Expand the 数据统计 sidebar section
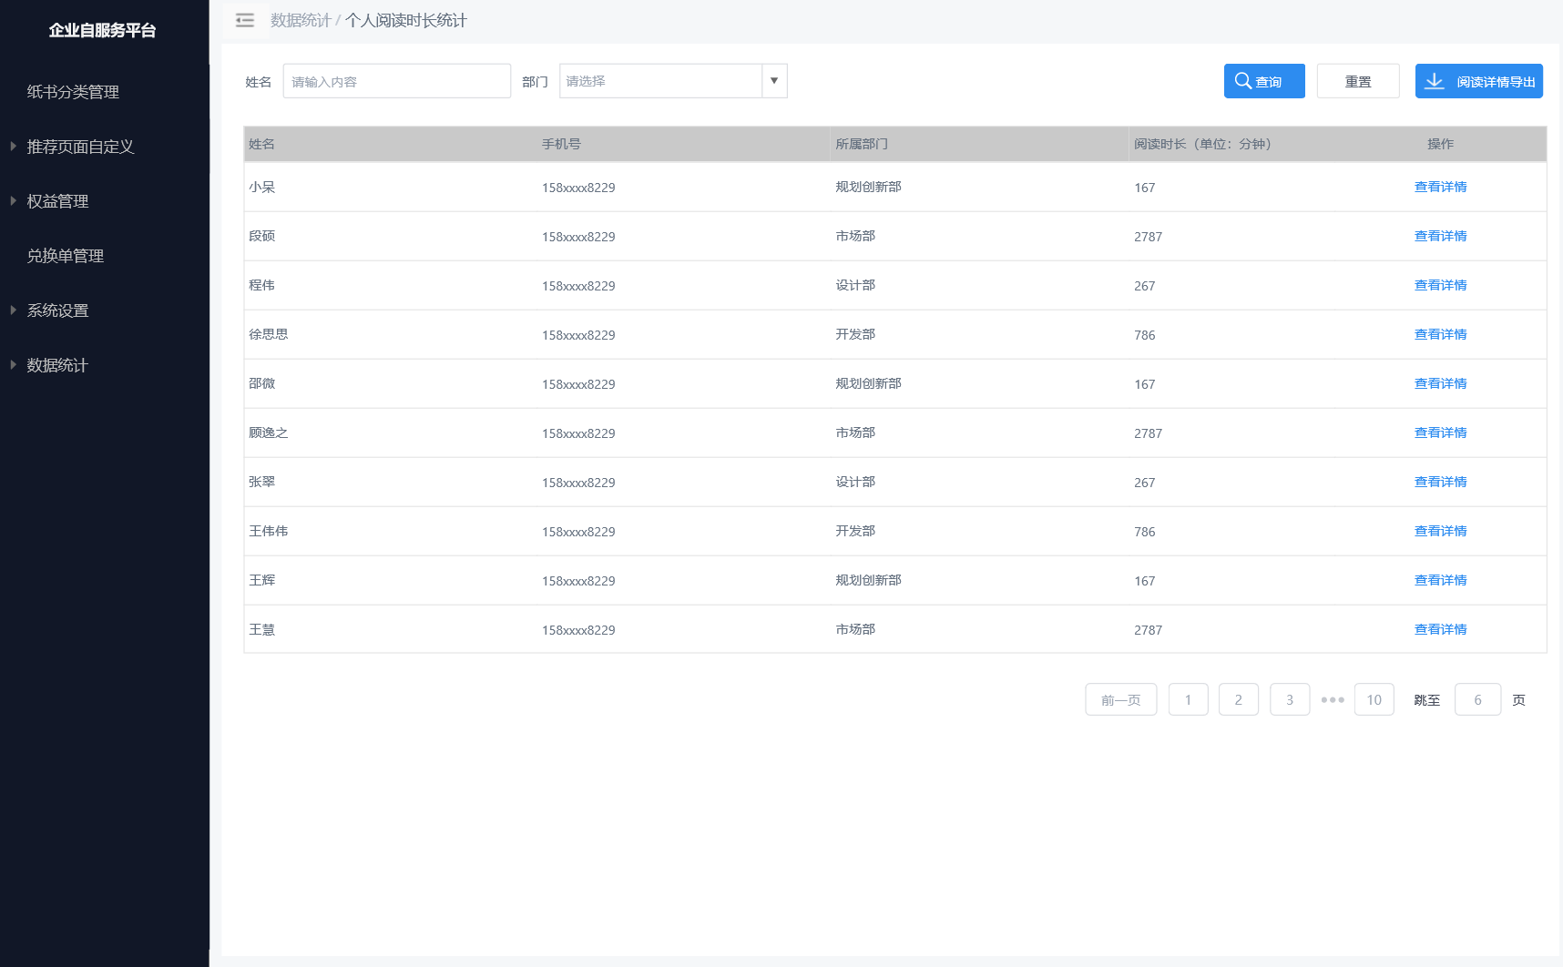1563x967 pixels. pos(57,365)
